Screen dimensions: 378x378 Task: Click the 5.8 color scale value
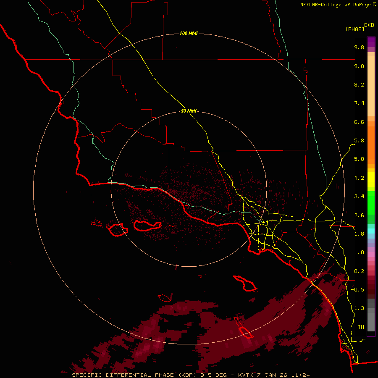[359, 141]
